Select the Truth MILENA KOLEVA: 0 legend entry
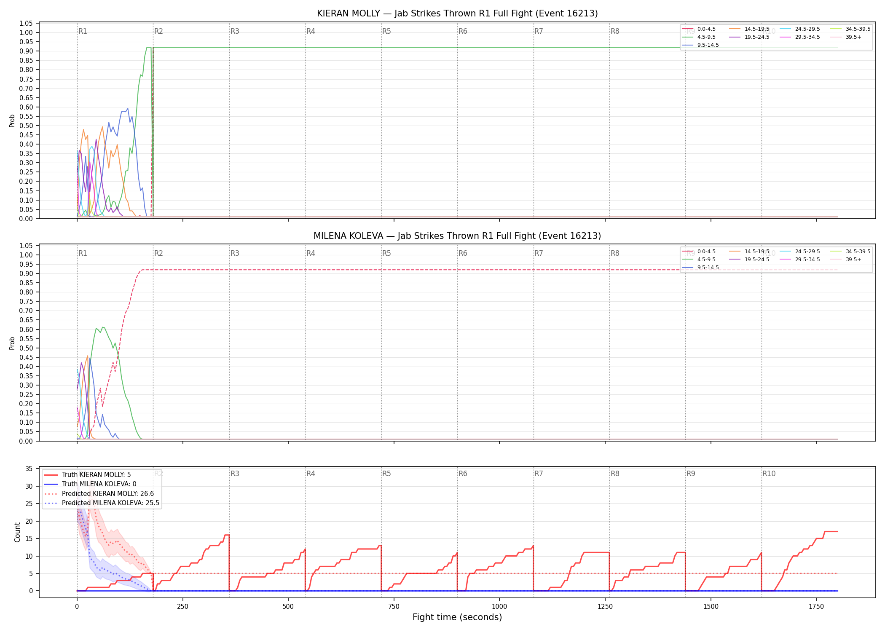 [x=90, y=484]
